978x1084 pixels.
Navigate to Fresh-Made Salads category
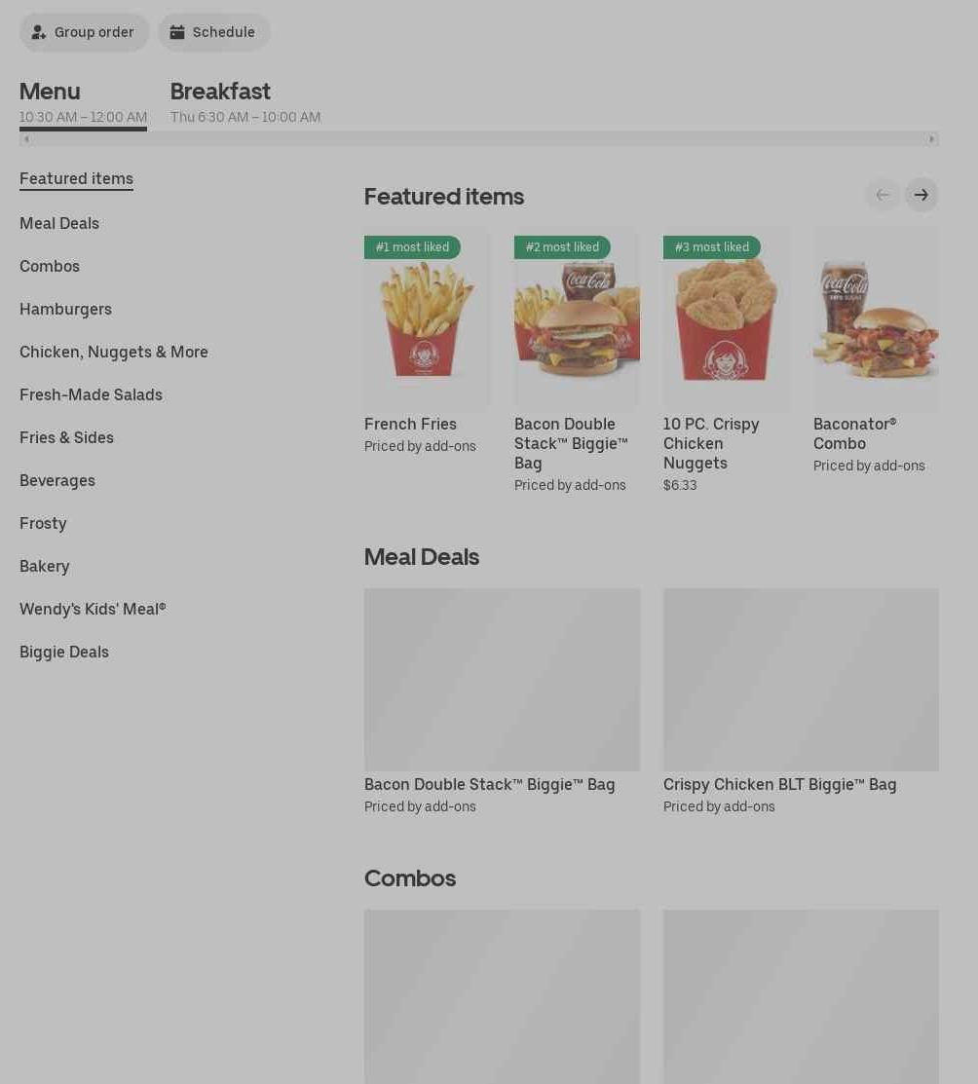[x=91, y=394]
